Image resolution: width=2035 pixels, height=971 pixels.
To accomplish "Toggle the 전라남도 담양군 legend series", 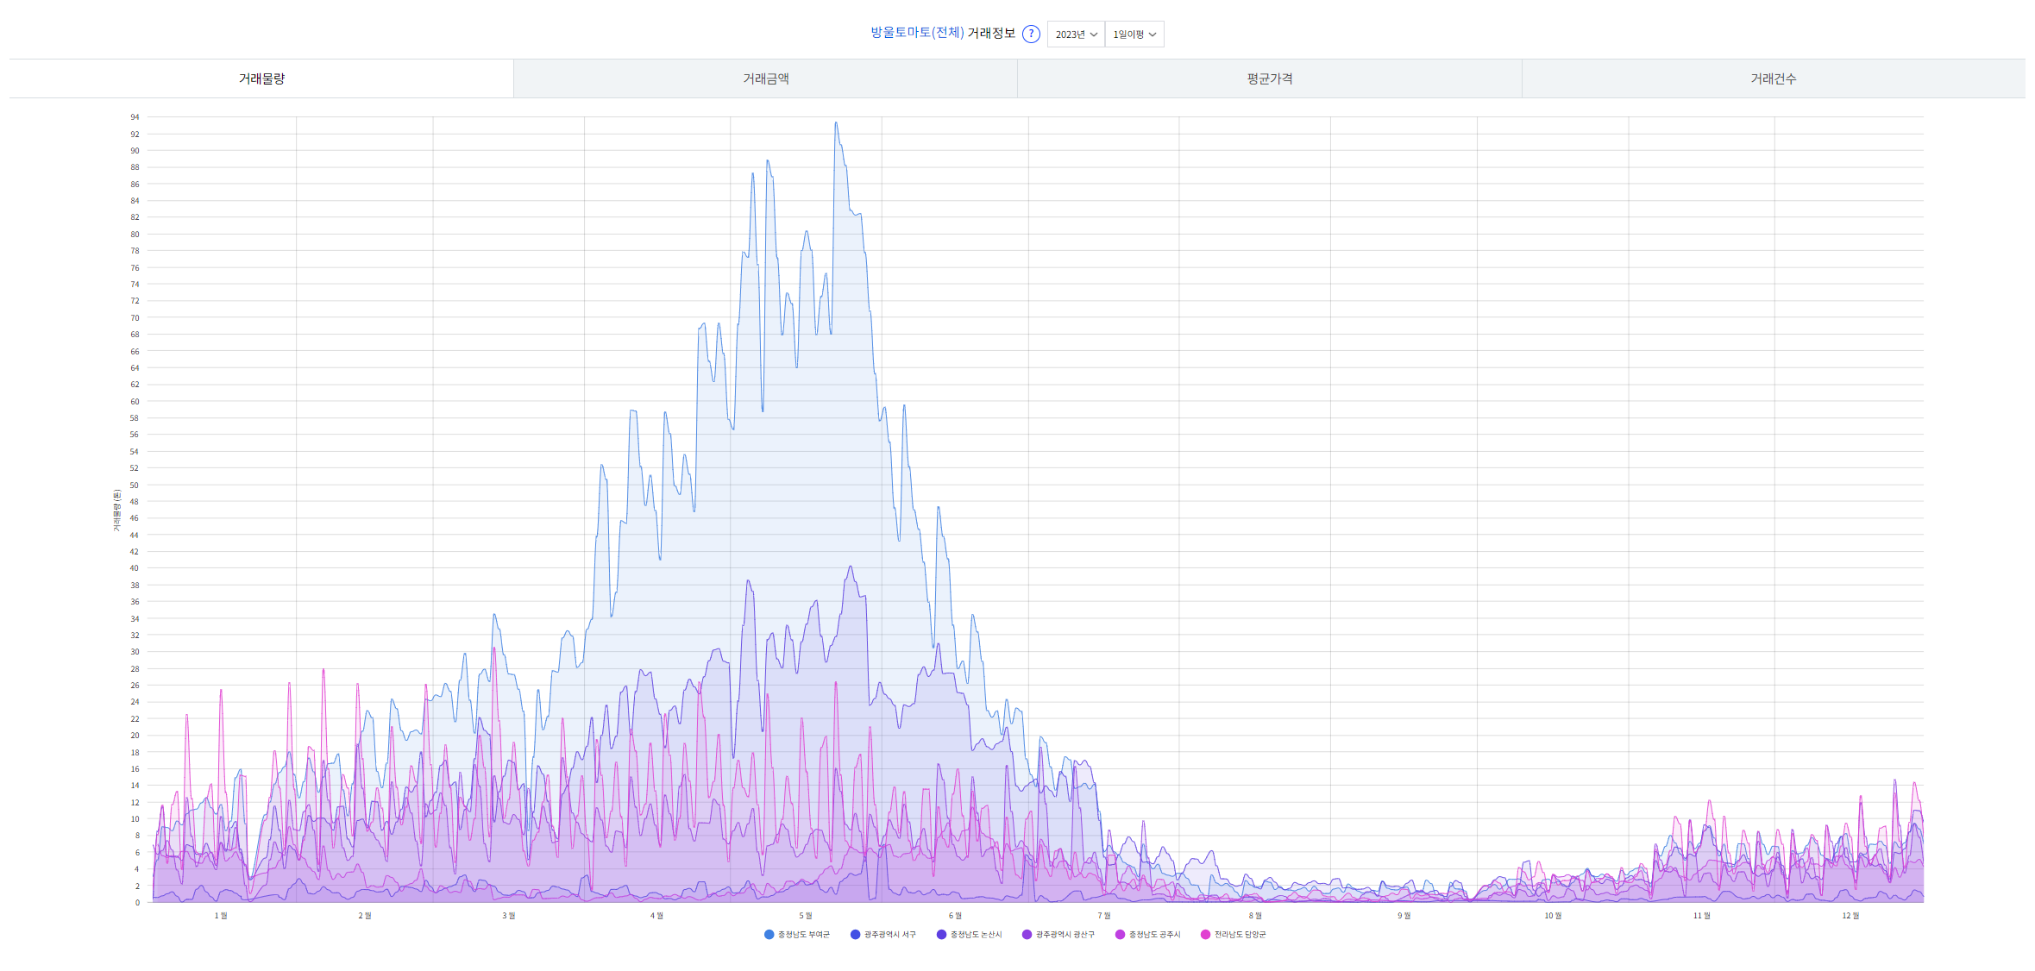I will [x=1234, y=935].
